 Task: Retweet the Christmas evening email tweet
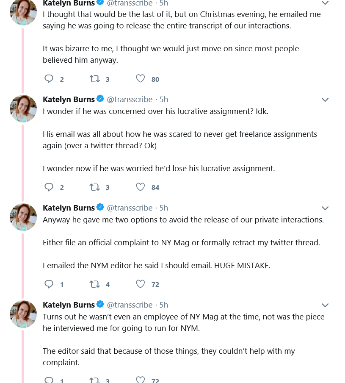click(94, 79)
